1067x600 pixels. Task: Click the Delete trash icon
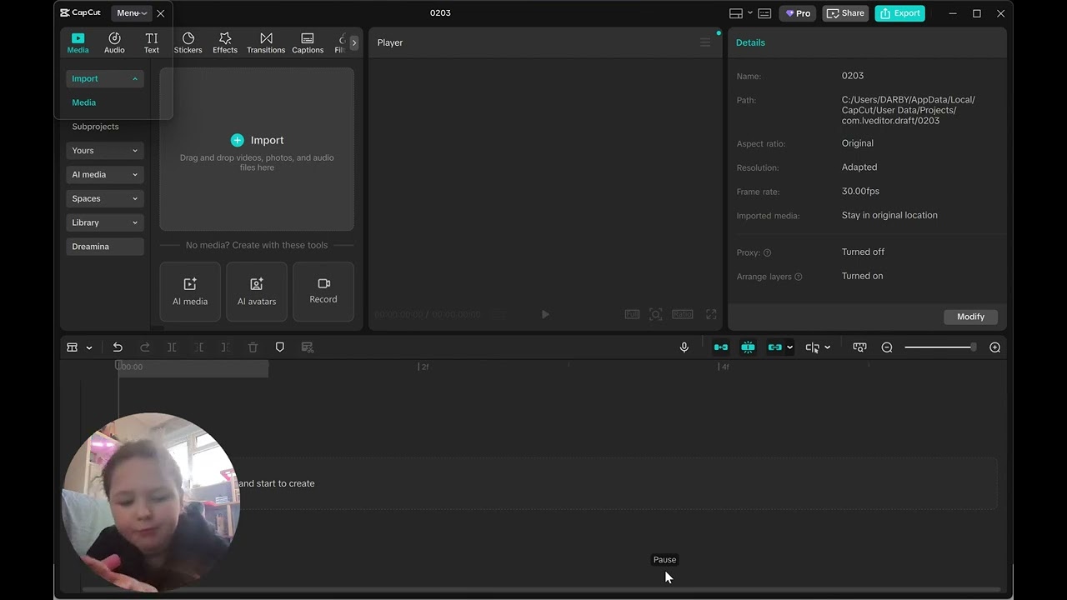(x=253, y=347)
